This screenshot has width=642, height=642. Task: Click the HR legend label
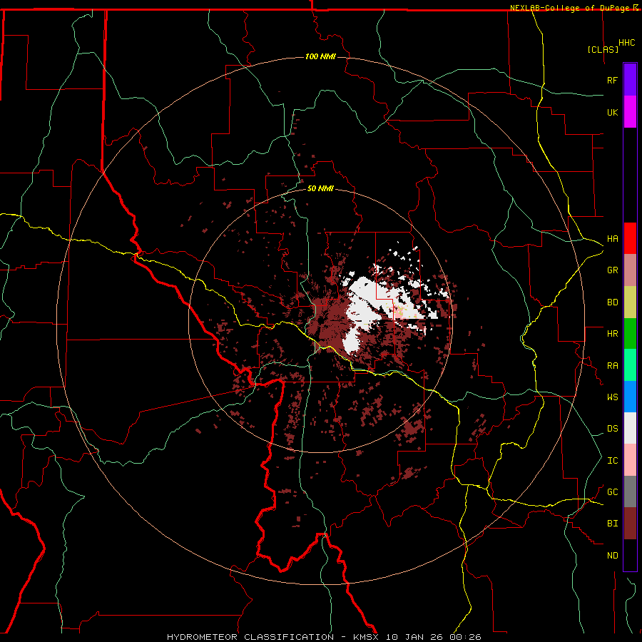point(612,334)
